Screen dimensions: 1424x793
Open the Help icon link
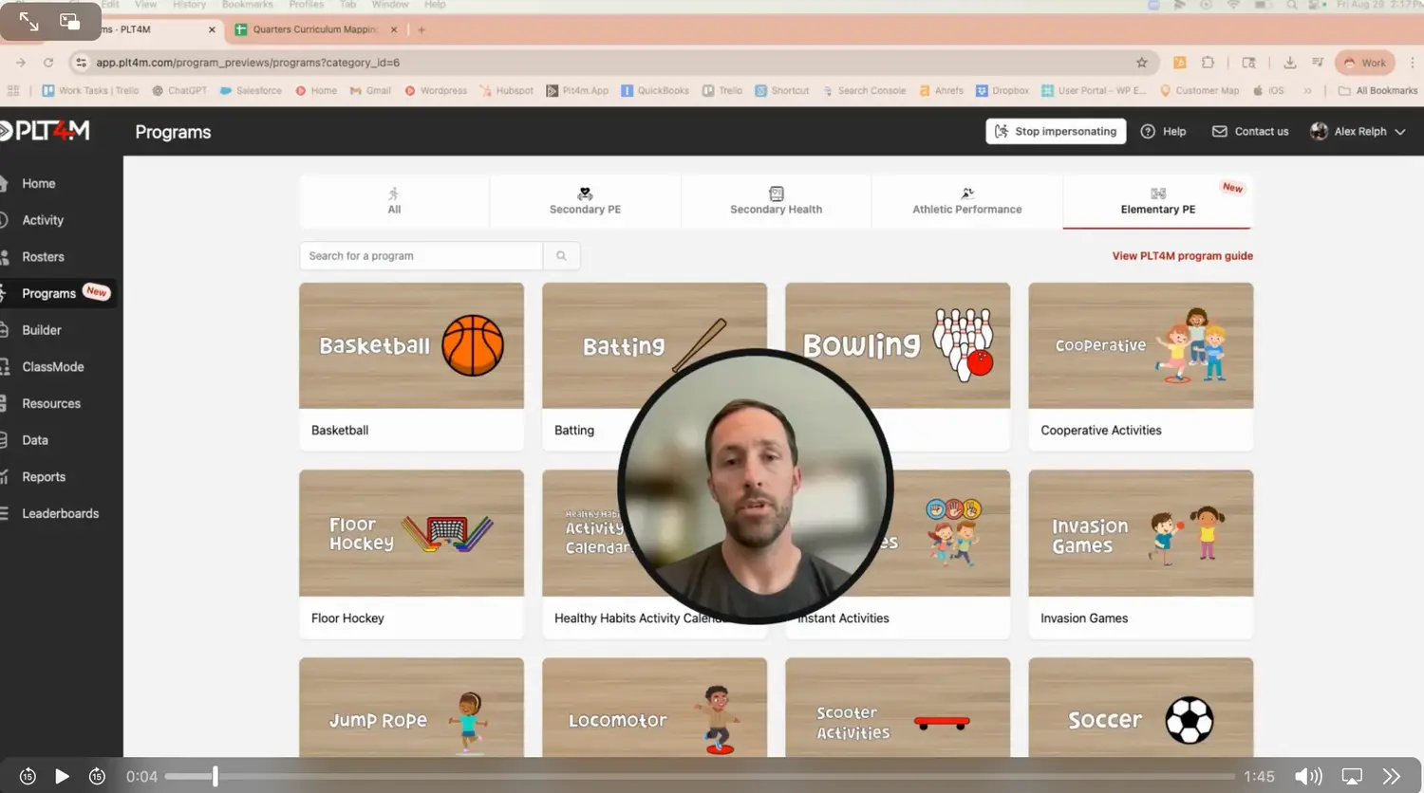point(1163,132)
